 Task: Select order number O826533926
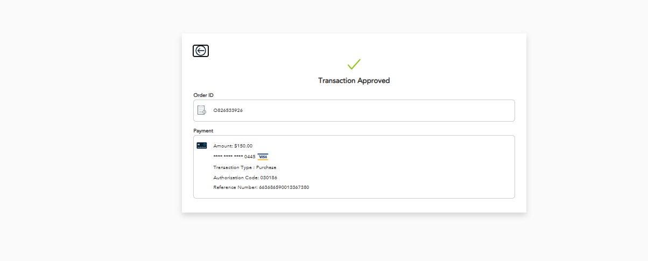pyautogui.click(x=228, y=110)
